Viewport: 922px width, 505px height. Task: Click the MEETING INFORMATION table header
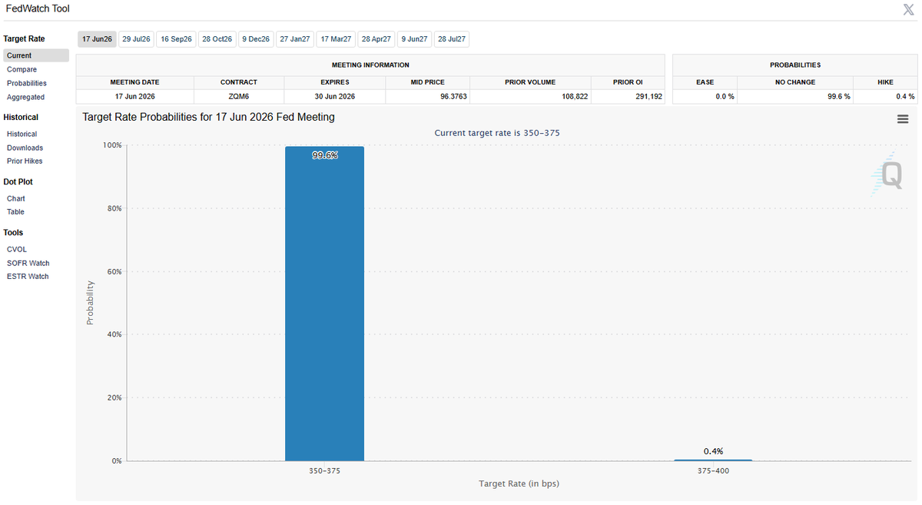click(370, 65)
